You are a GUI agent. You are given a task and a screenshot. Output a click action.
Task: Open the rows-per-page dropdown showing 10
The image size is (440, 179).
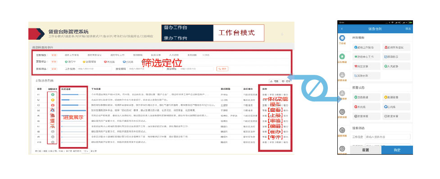[85, 151]
